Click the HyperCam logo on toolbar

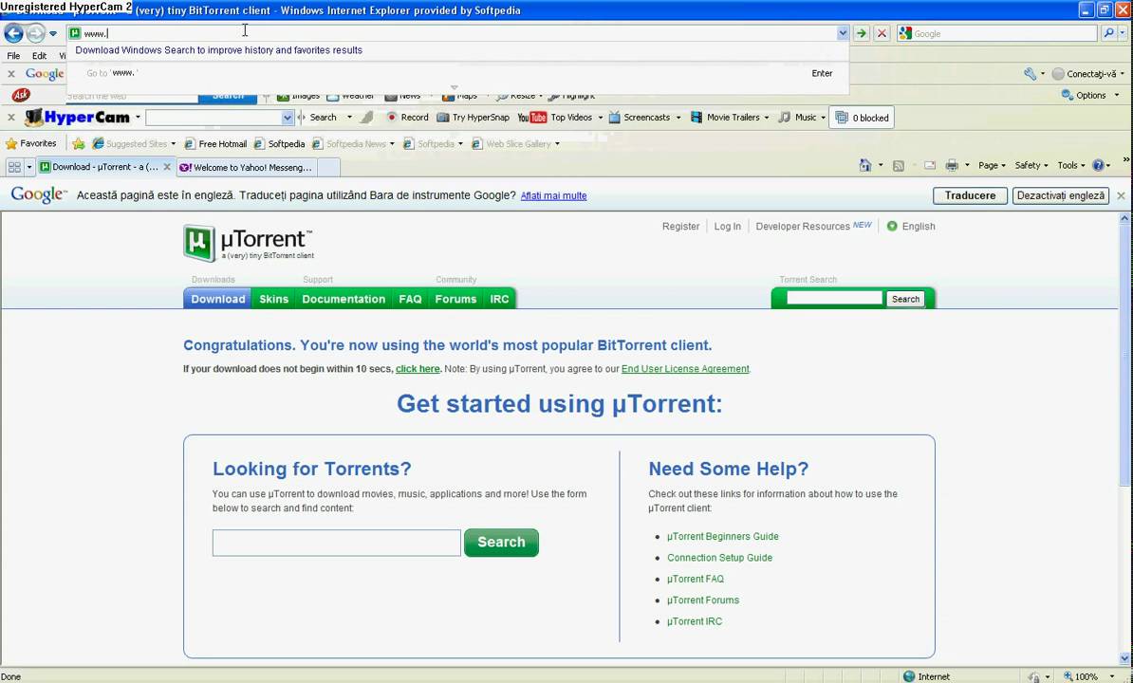77,117
